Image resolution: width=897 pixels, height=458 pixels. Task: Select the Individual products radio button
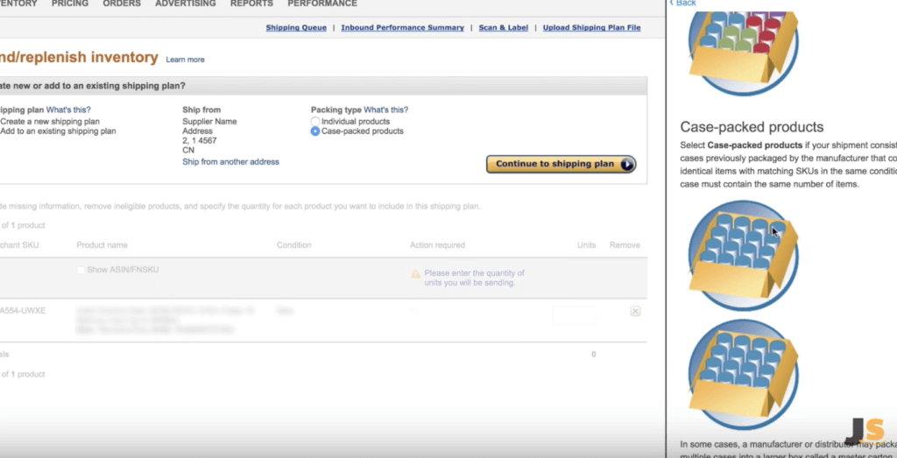point(315,121)
